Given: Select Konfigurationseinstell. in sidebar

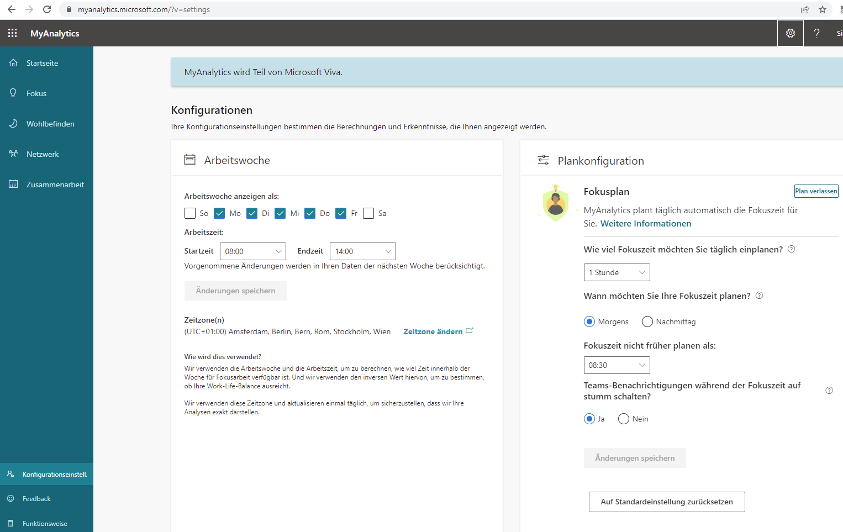Looking at the screenshot, I should (x=46, y=474).
